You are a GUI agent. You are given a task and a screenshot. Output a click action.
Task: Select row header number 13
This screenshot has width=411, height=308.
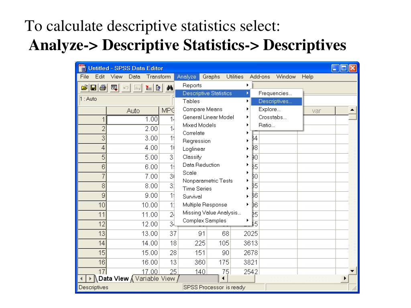coord(92,234)
